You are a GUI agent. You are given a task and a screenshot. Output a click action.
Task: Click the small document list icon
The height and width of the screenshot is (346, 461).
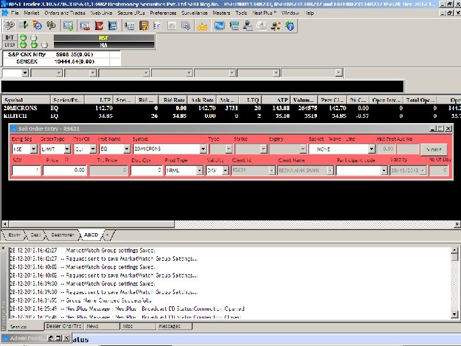pos(158,26)
